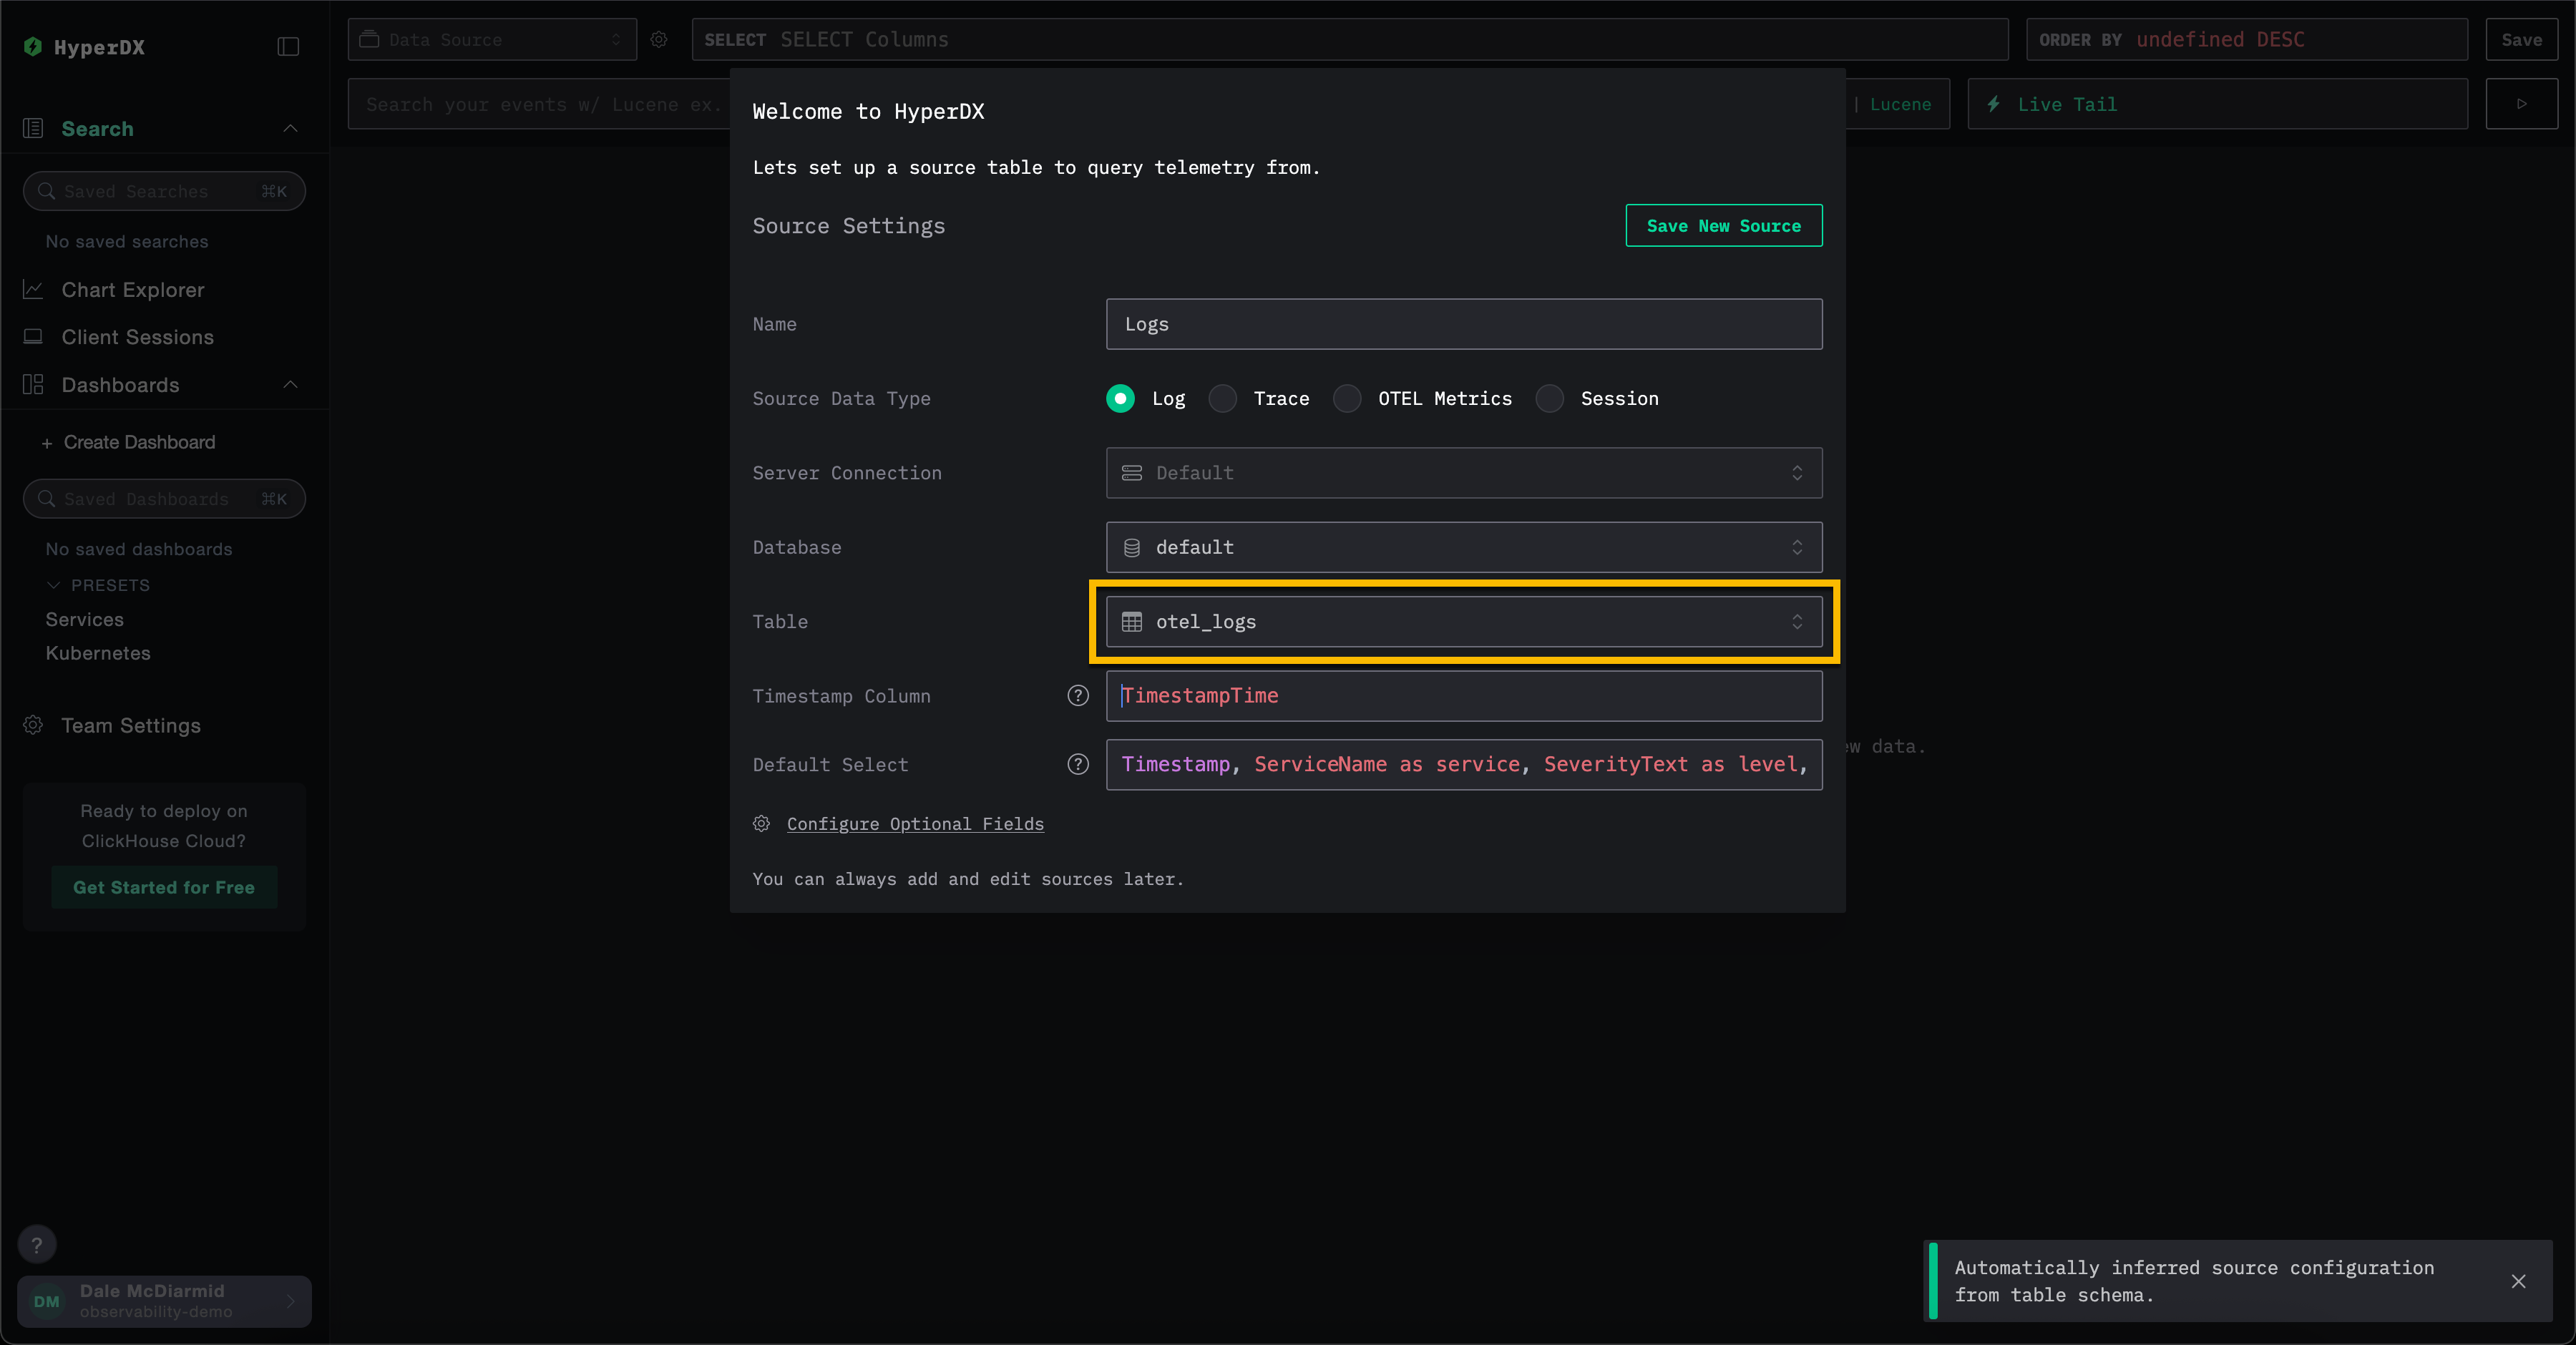Click the Save New Source button
Viewport: 2576px width, 1345px height.
[1723, 225]
